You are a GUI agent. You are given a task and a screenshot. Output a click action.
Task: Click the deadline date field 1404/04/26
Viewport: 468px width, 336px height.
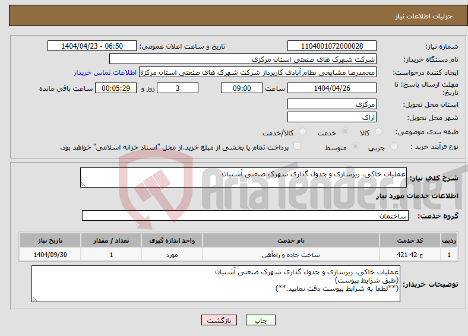tap(332, 88)
